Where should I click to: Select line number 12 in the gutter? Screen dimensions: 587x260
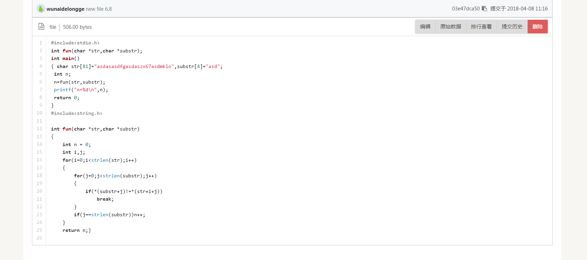click(40, 128)
